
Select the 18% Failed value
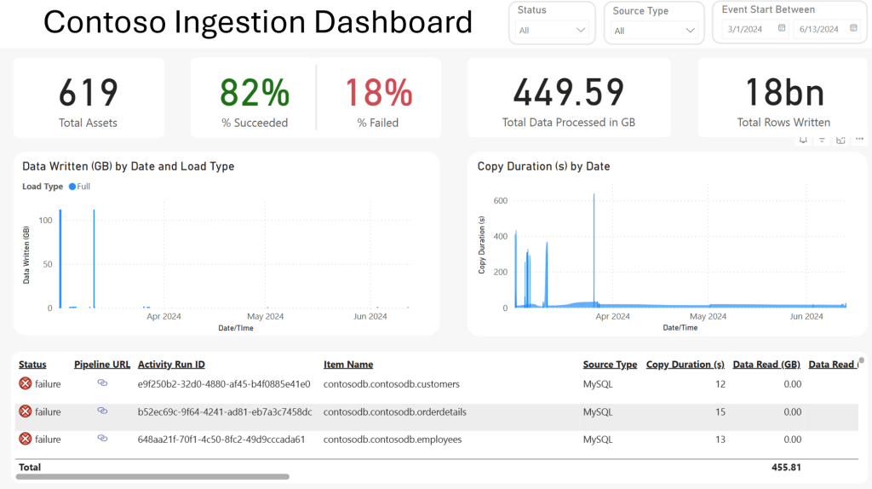coord(379,92)
